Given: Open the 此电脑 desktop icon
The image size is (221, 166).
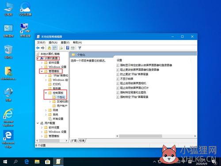Looking at the screenshot, I should (x=8, y=9).
